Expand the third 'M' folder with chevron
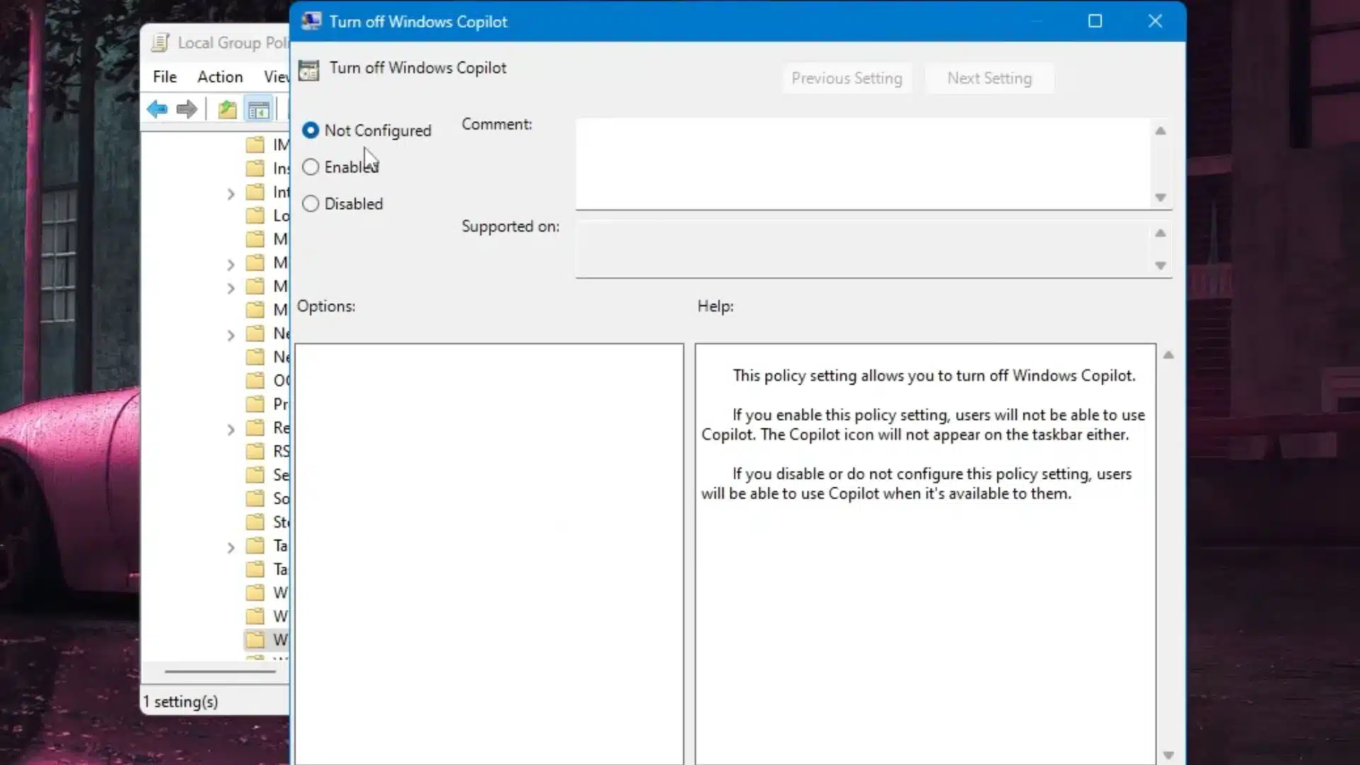Viewport: 1360px width, 765px height. click(x=230, y=288)
